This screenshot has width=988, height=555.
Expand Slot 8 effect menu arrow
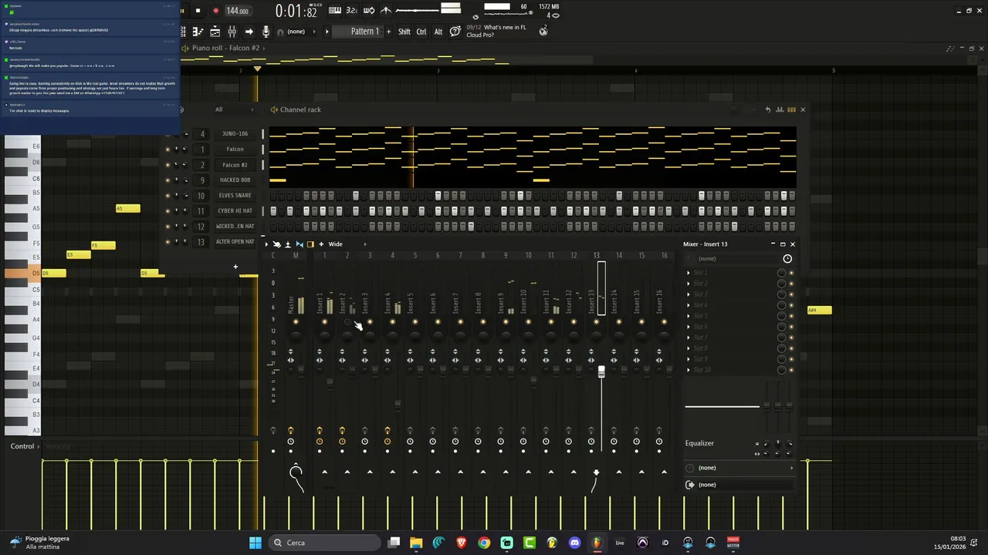[x=689, y=348]
